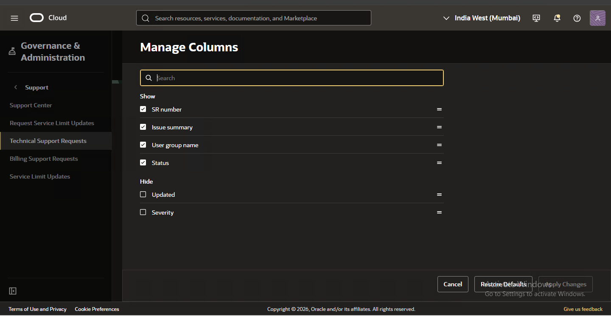Open the user profile avatar menu
The width and height of the screenshot is (611, 316).
(x=597, y=18)
